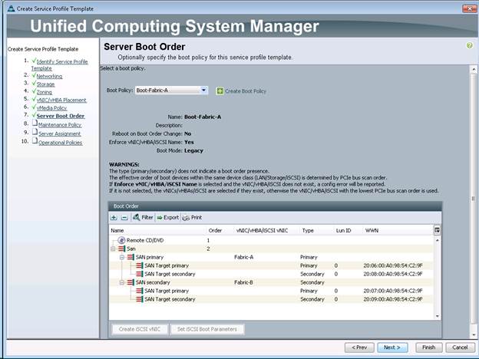The width and height of the screenshot is (479, 359).
Task: Click the WWN column header
Action: (398, 230)
